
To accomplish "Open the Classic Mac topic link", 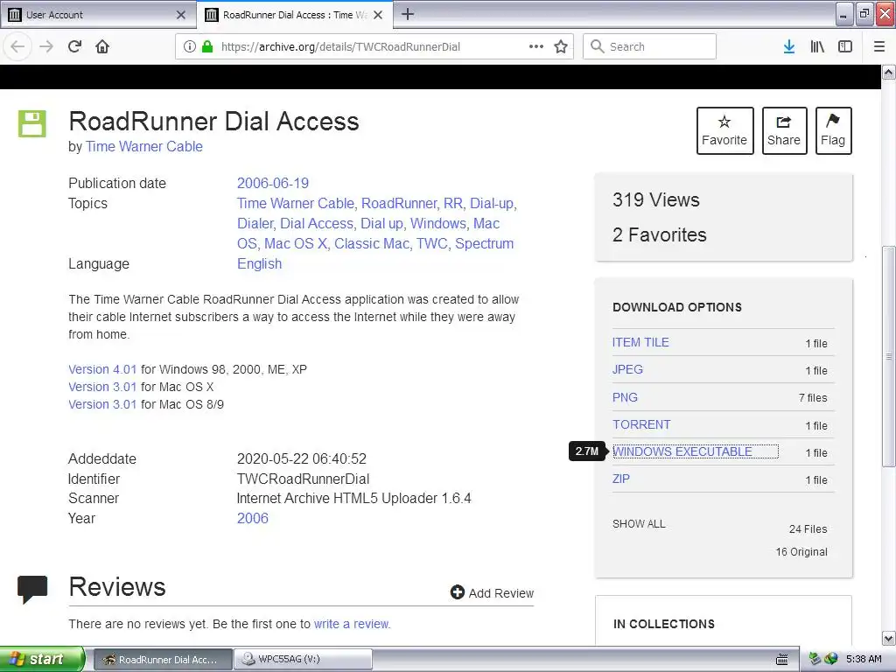I will tap(371, 244).
